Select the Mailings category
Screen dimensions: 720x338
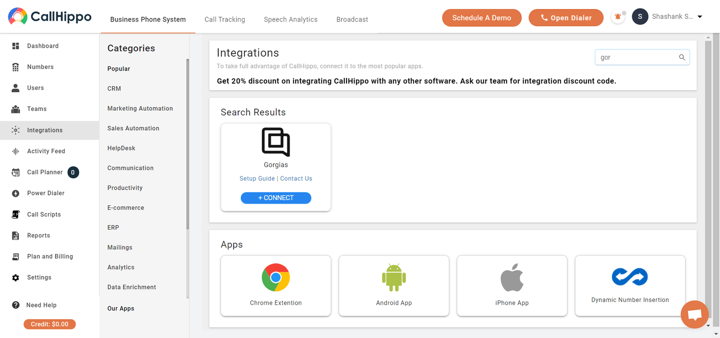click(x=120, y=247)
